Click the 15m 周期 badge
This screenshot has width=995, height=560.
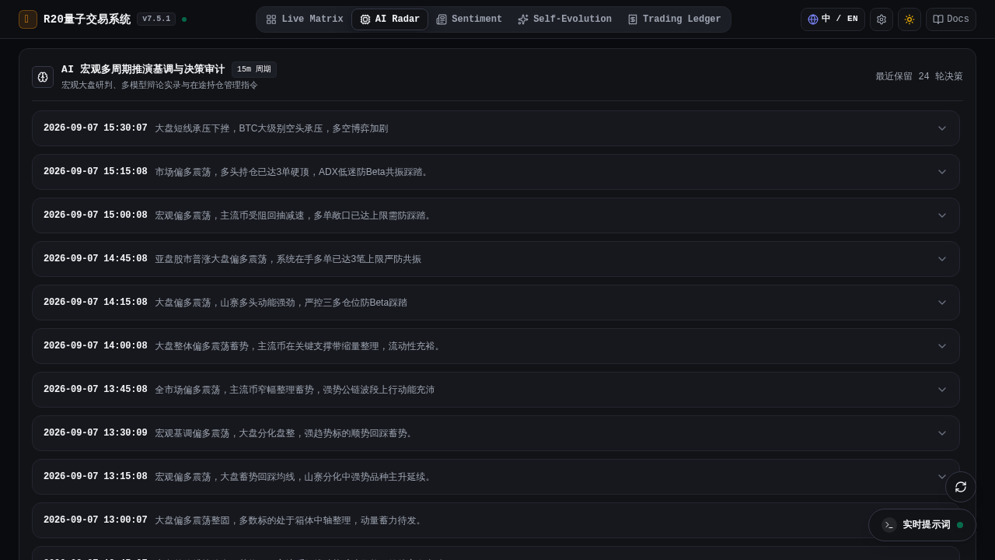254,69
